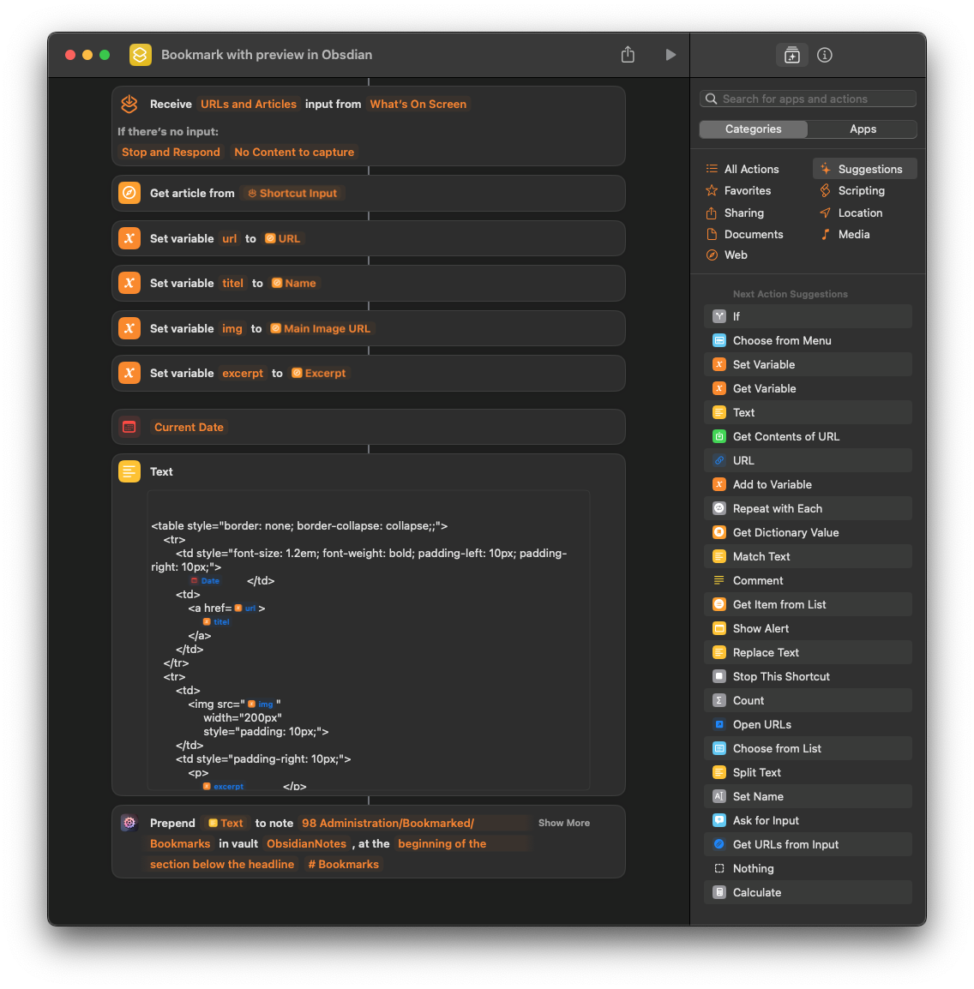The image size is (974, 989).
Task: Open the action library panel icon
Action: (791, 56)
